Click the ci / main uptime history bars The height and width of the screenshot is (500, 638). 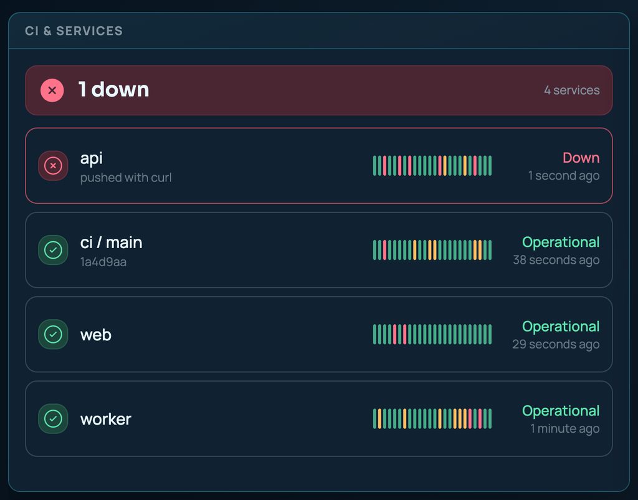coord(432,250)
